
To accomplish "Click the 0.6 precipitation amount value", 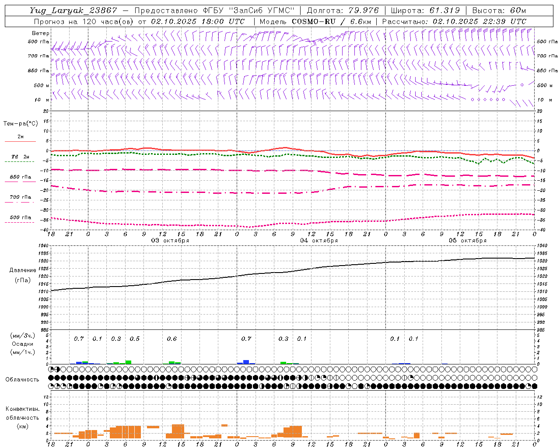I will point(172,339).
